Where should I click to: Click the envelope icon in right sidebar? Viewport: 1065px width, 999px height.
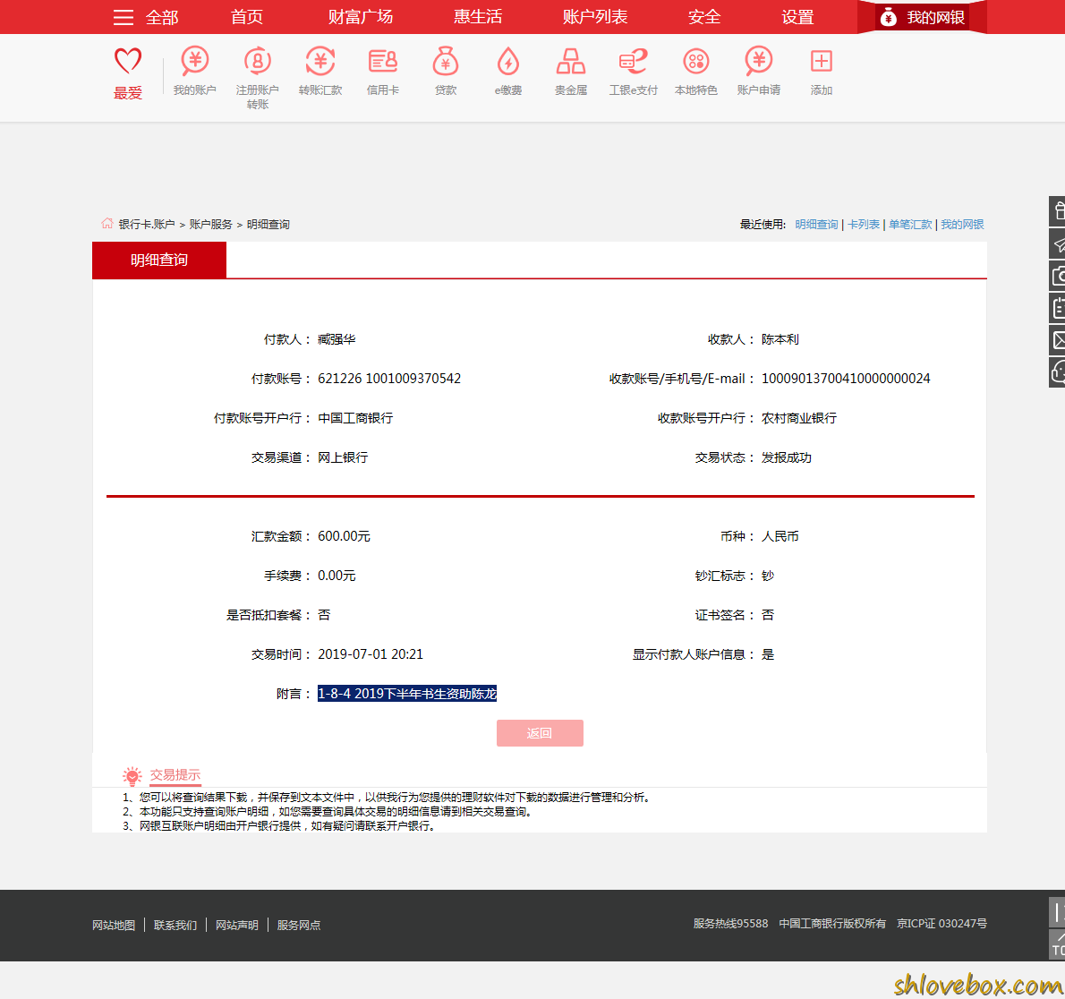(x=1058, y=340)
